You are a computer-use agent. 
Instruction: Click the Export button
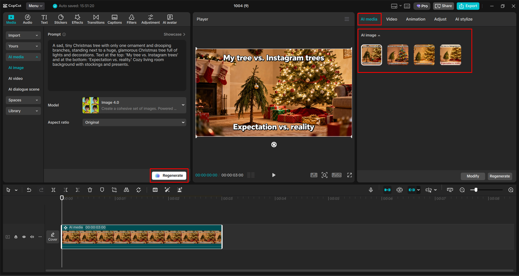468,6
